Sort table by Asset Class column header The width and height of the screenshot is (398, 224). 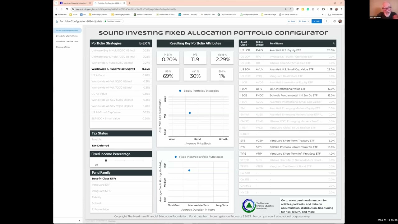[245, 43]
